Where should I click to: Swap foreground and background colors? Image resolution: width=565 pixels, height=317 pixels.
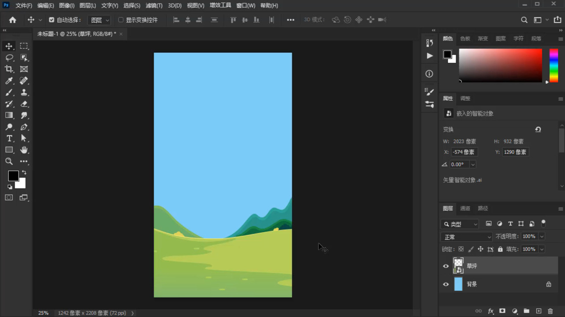point(24,172)
